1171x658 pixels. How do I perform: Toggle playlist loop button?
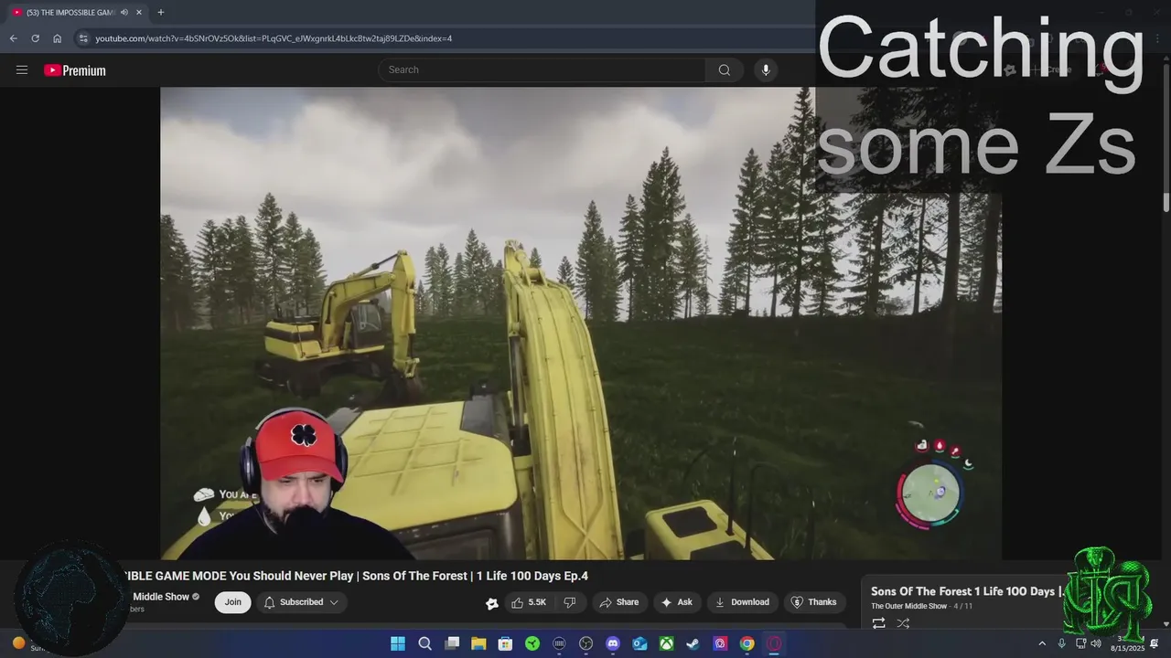click(878, 623)
